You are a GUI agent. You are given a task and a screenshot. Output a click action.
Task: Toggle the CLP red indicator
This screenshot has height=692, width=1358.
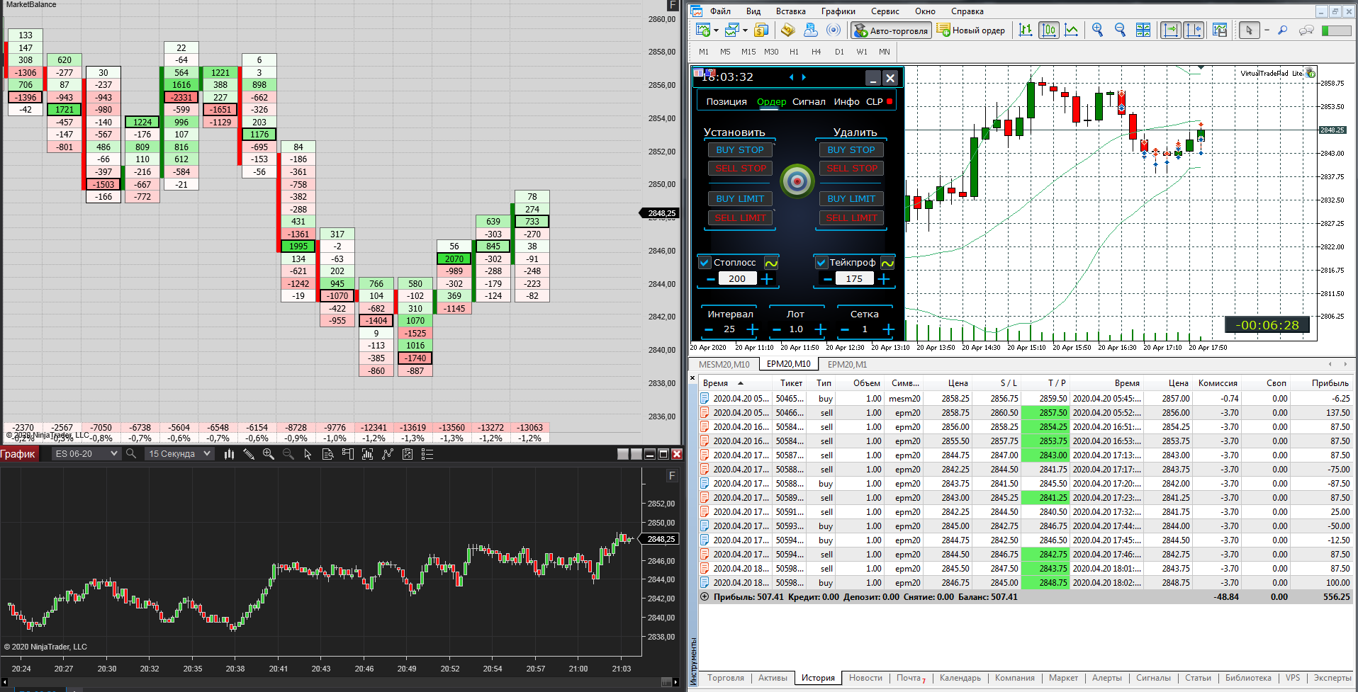click(890, 101)
